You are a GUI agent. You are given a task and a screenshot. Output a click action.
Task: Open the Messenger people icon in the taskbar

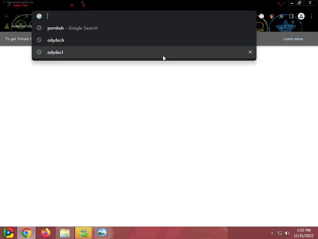[83, 233]
